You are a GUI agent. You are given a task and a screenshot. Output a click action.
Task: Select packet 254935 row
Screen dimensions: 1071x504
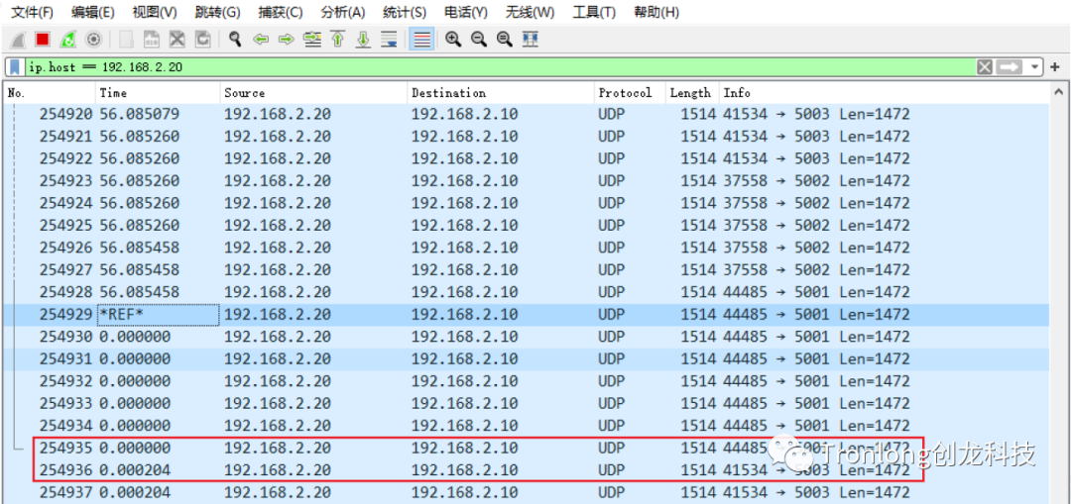[x=527, y=448]
